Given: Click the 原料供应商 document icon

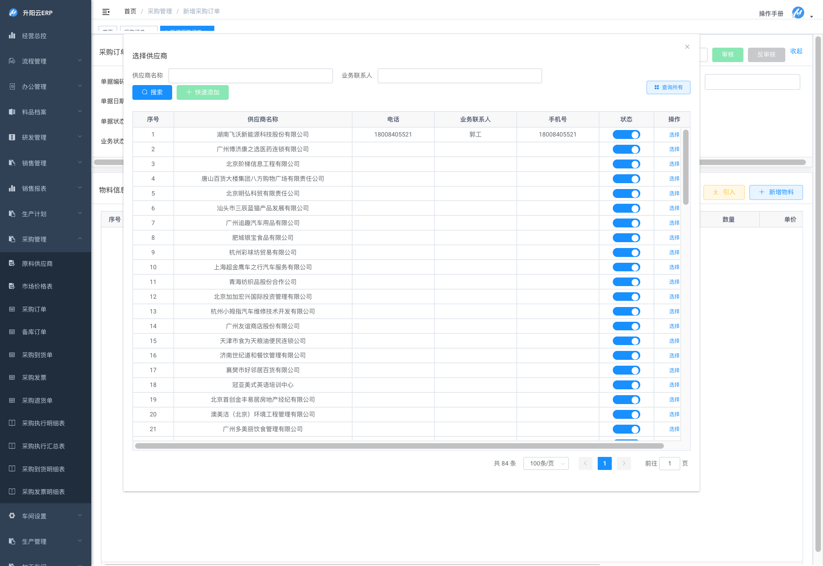Looking at the screenshot, I should pyautogui.click(x=12, y=263).
